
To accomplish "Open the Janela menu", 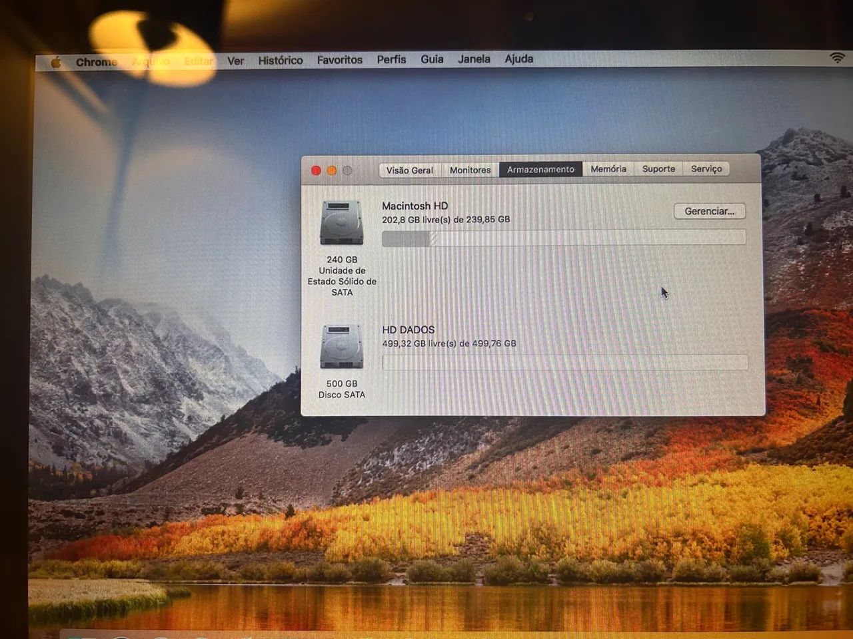I will pyautogui.click(x=474, y=59).
